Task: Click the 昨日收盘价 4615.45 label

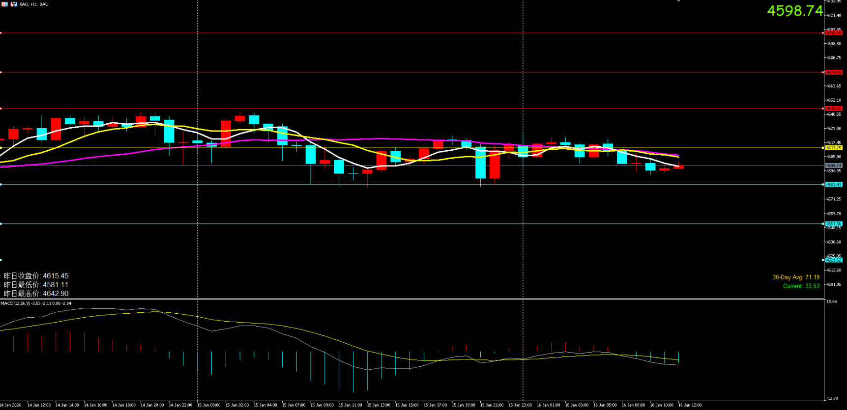Action: click(x=36, y=276)
